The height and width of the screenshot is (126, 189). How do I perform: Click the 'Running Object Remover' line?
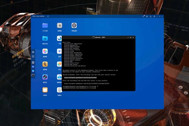coord(72,60)
